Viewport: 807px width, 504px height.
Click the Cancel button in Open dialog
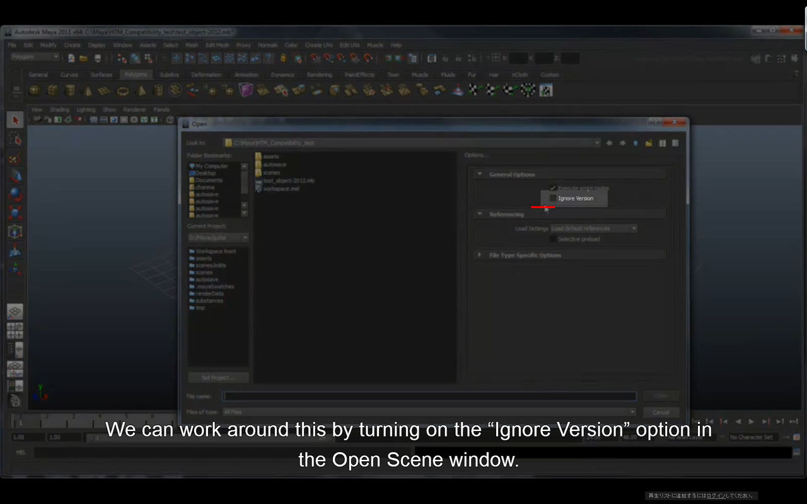pyautogui.click(x=661, y=412)
